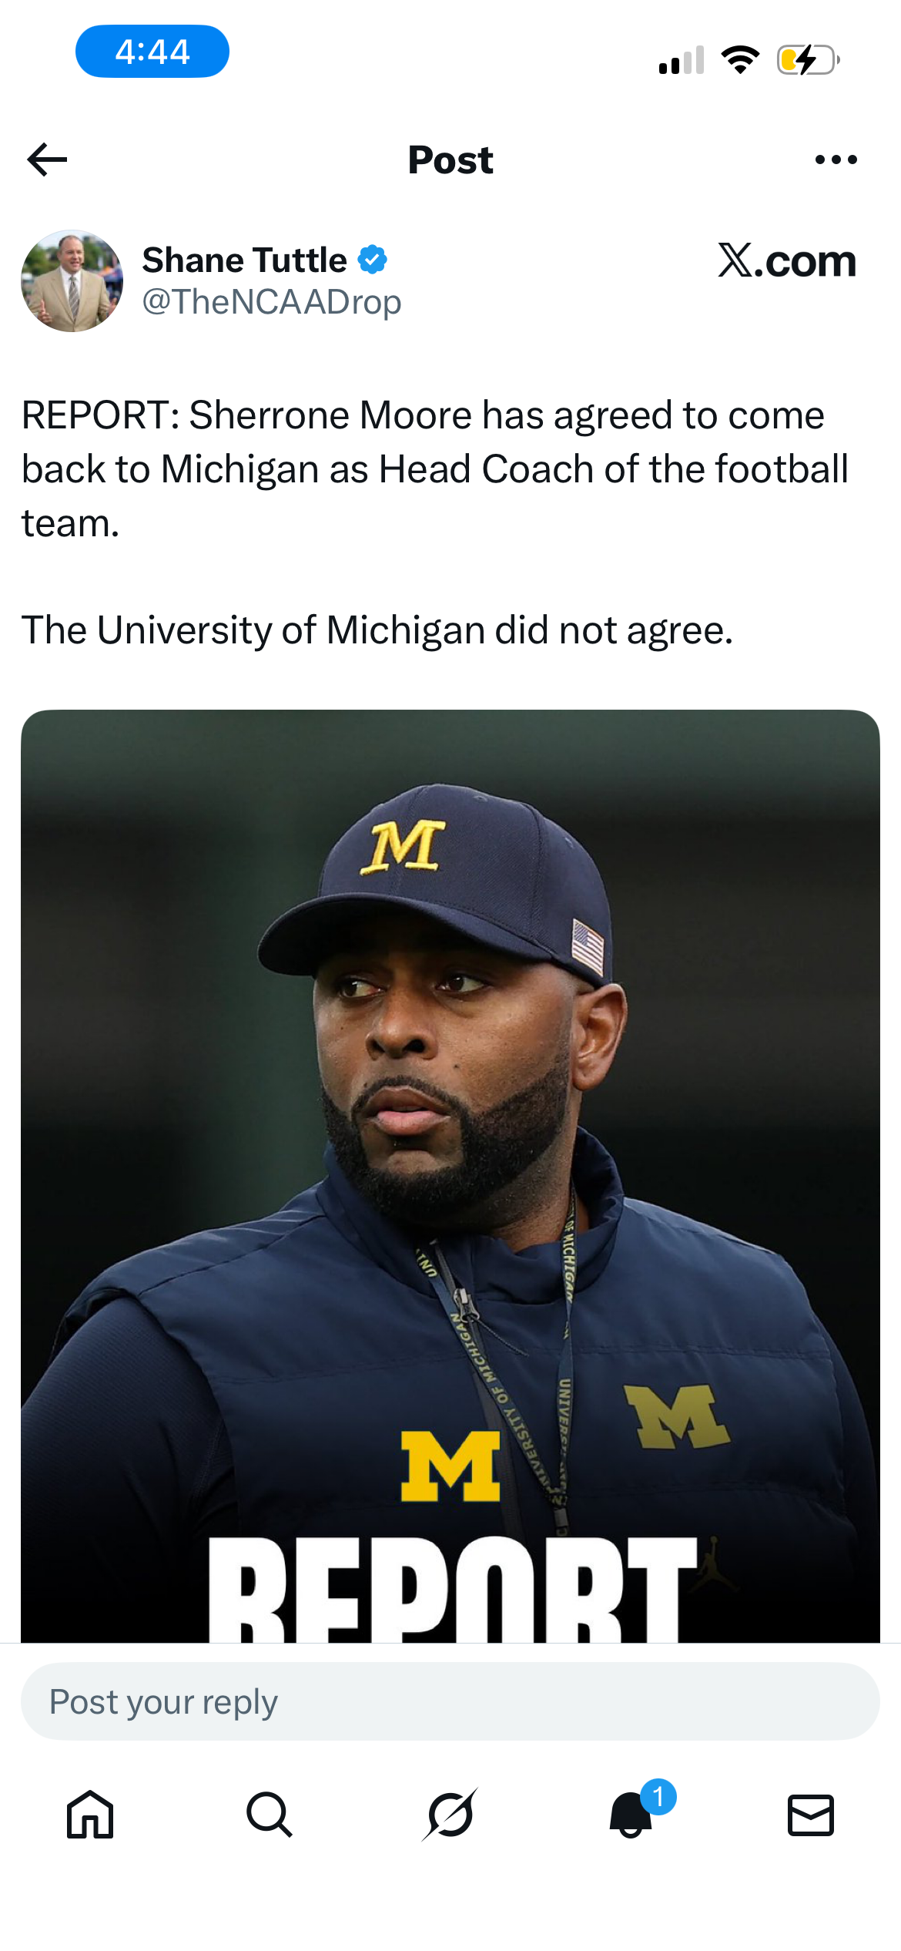The width and height of the screenshot is (901, 1951).
Task: Tap the Sherrone Moore report post text
Action: click(435, 468)
